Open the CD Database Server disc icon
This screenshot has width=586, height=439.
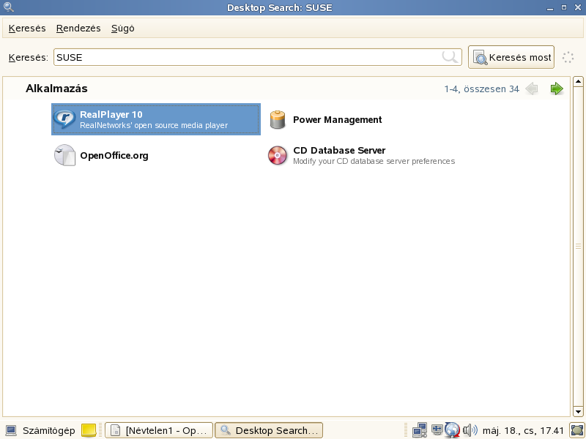point(278,155)
